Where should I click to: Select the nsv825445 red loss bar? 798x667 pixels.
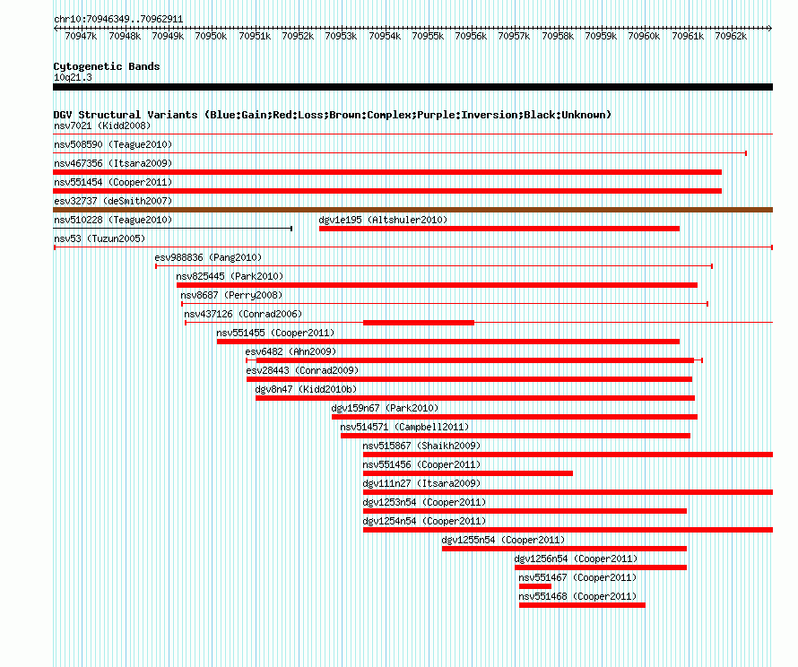(437, 285)
